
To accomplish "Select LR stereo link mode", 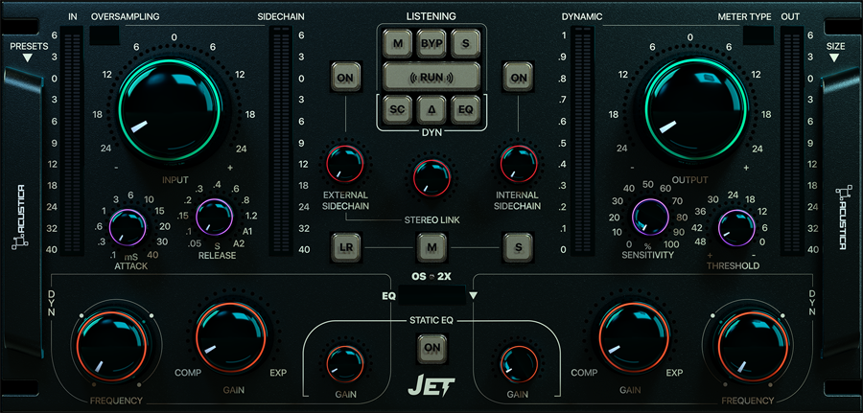I will click(x=345, y=247).
